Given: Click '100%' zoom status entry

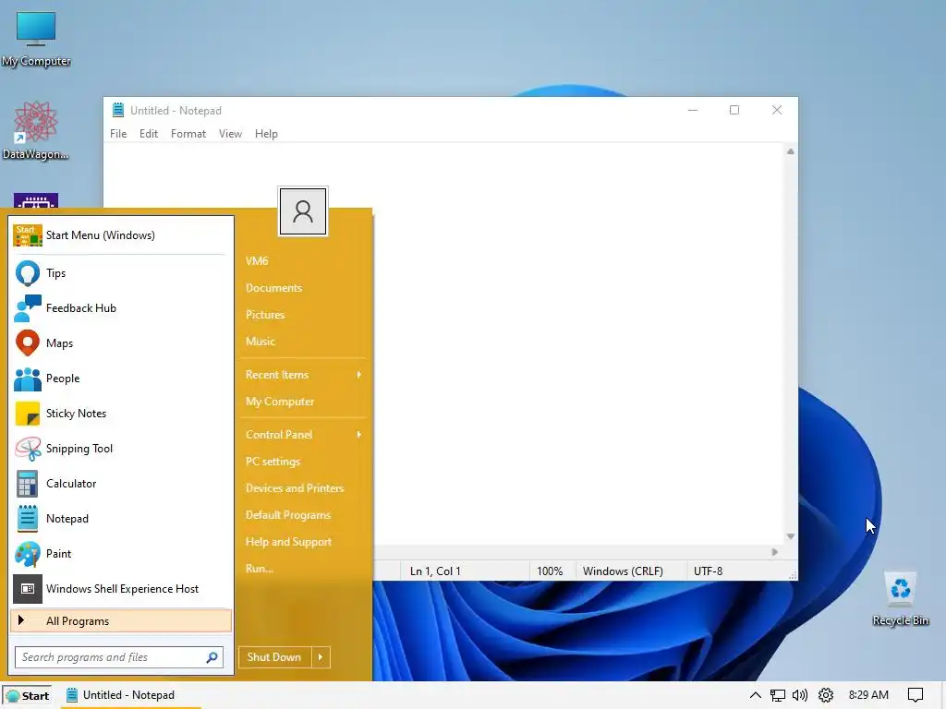Looking at the screenshot, I should (550, 571).
